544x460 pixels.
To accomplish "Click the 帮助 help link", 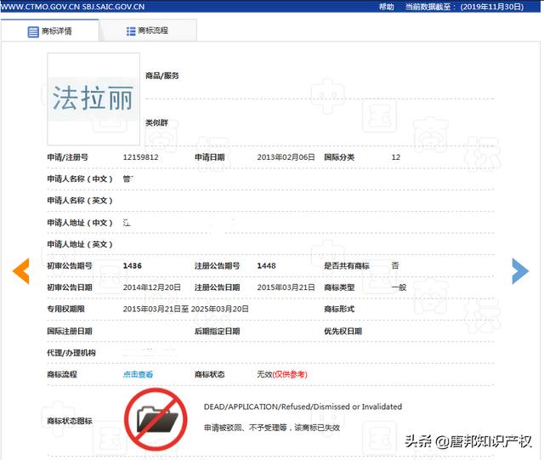I will [x=387, y=7].
